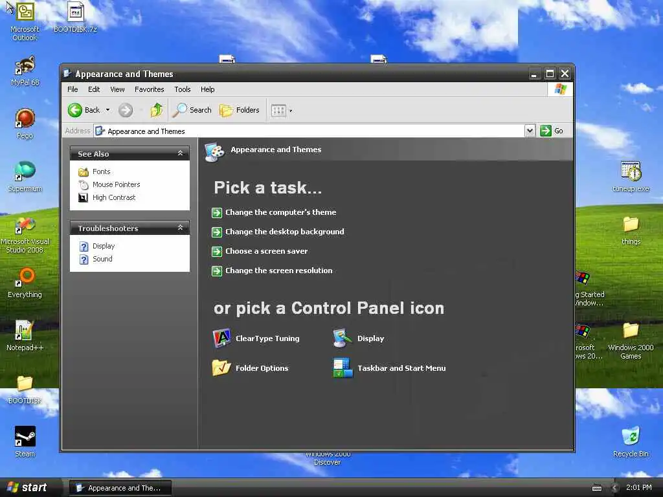Click the taskbar clock 2:01 PM

pyautogui.click(x=638, y=487)
